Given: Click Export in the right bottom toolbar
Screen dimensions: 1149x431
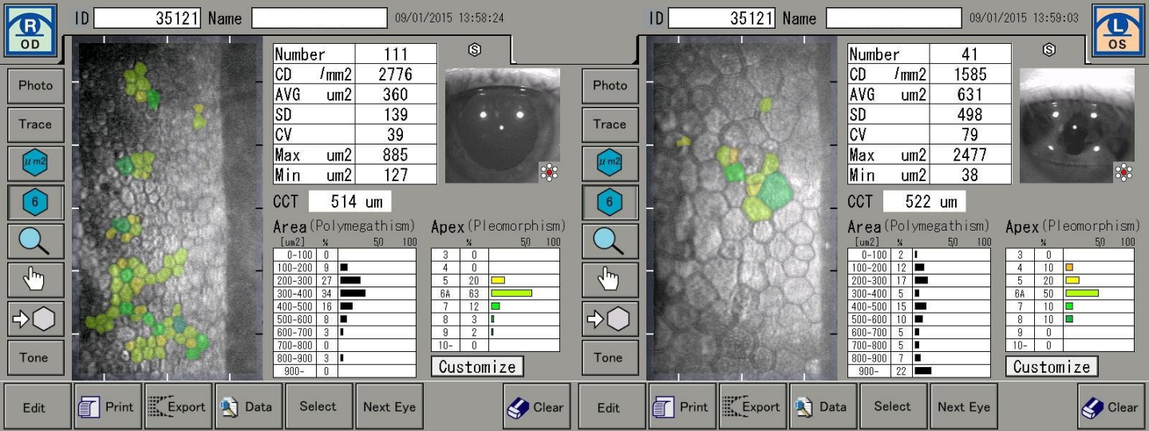Looking at the screenshot, I should tap(752, 406).
